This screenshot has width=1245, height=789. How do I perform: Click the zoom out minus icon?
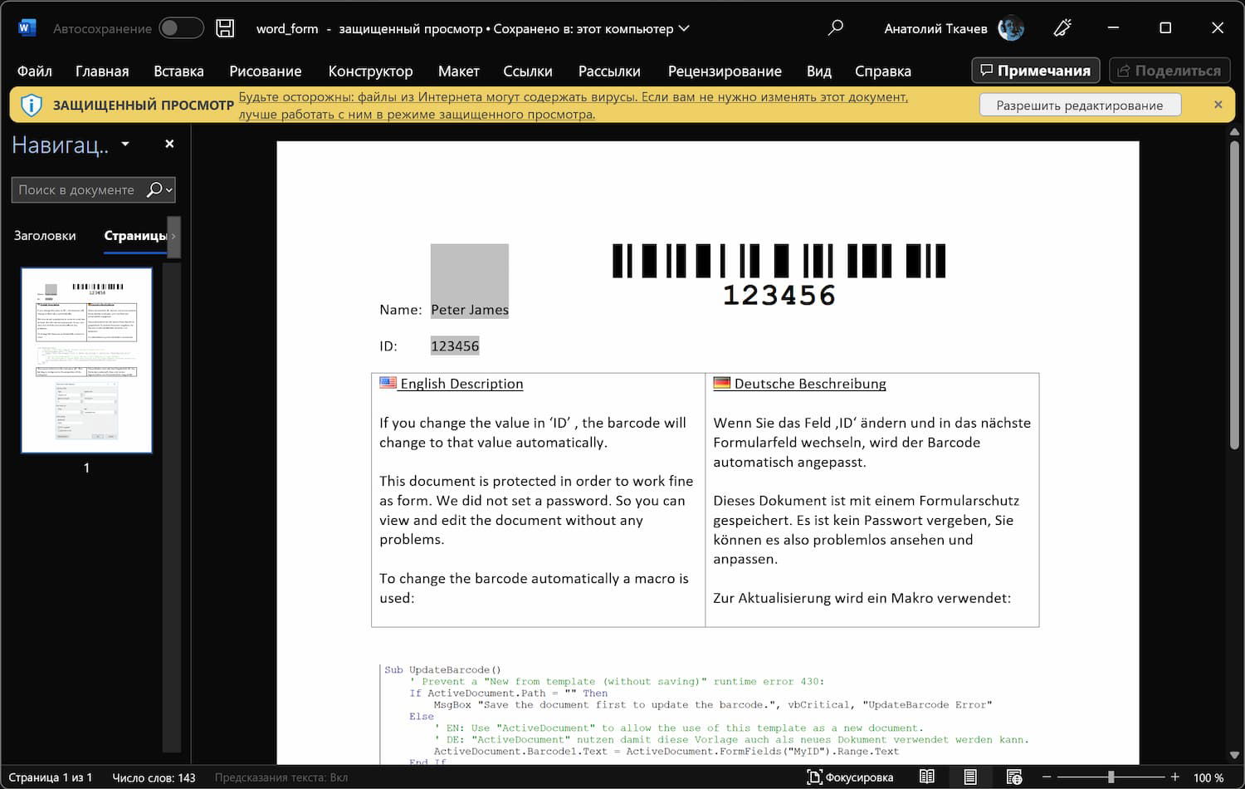pyautogui.click(x=1047, y=777)
